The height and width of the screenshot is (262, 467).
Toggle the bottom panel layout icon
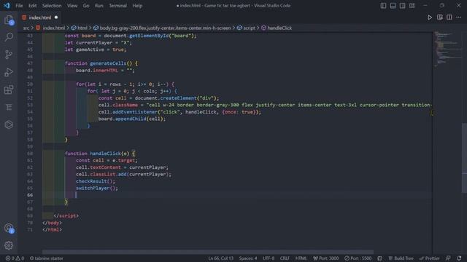click(x=393, y=6)
